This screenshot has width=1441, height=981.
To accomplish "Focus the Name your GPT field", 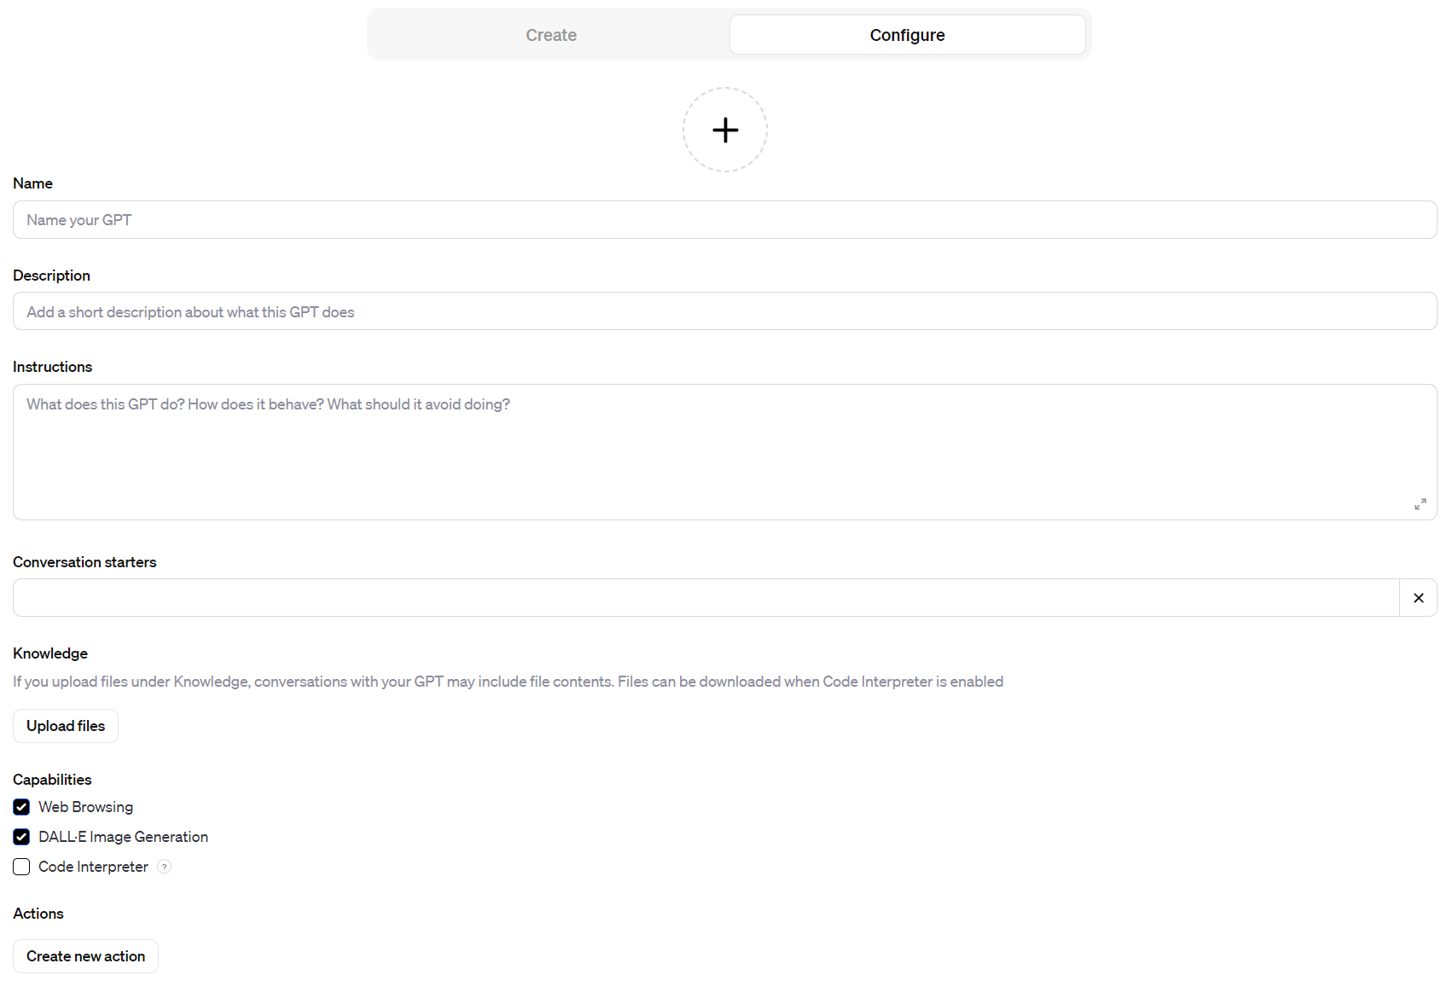I will [x=725, y=220].
